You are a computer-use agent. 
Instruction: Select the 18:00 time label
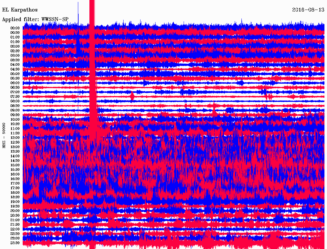pos(15,192)
